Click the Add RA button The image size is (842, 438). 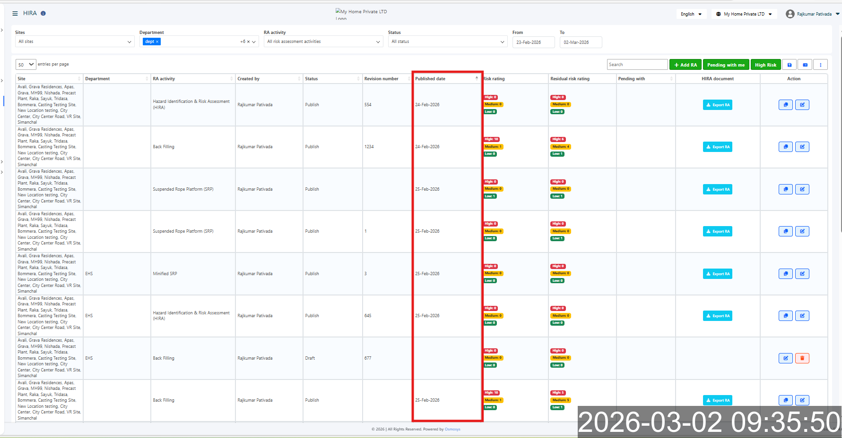[685, 65]
